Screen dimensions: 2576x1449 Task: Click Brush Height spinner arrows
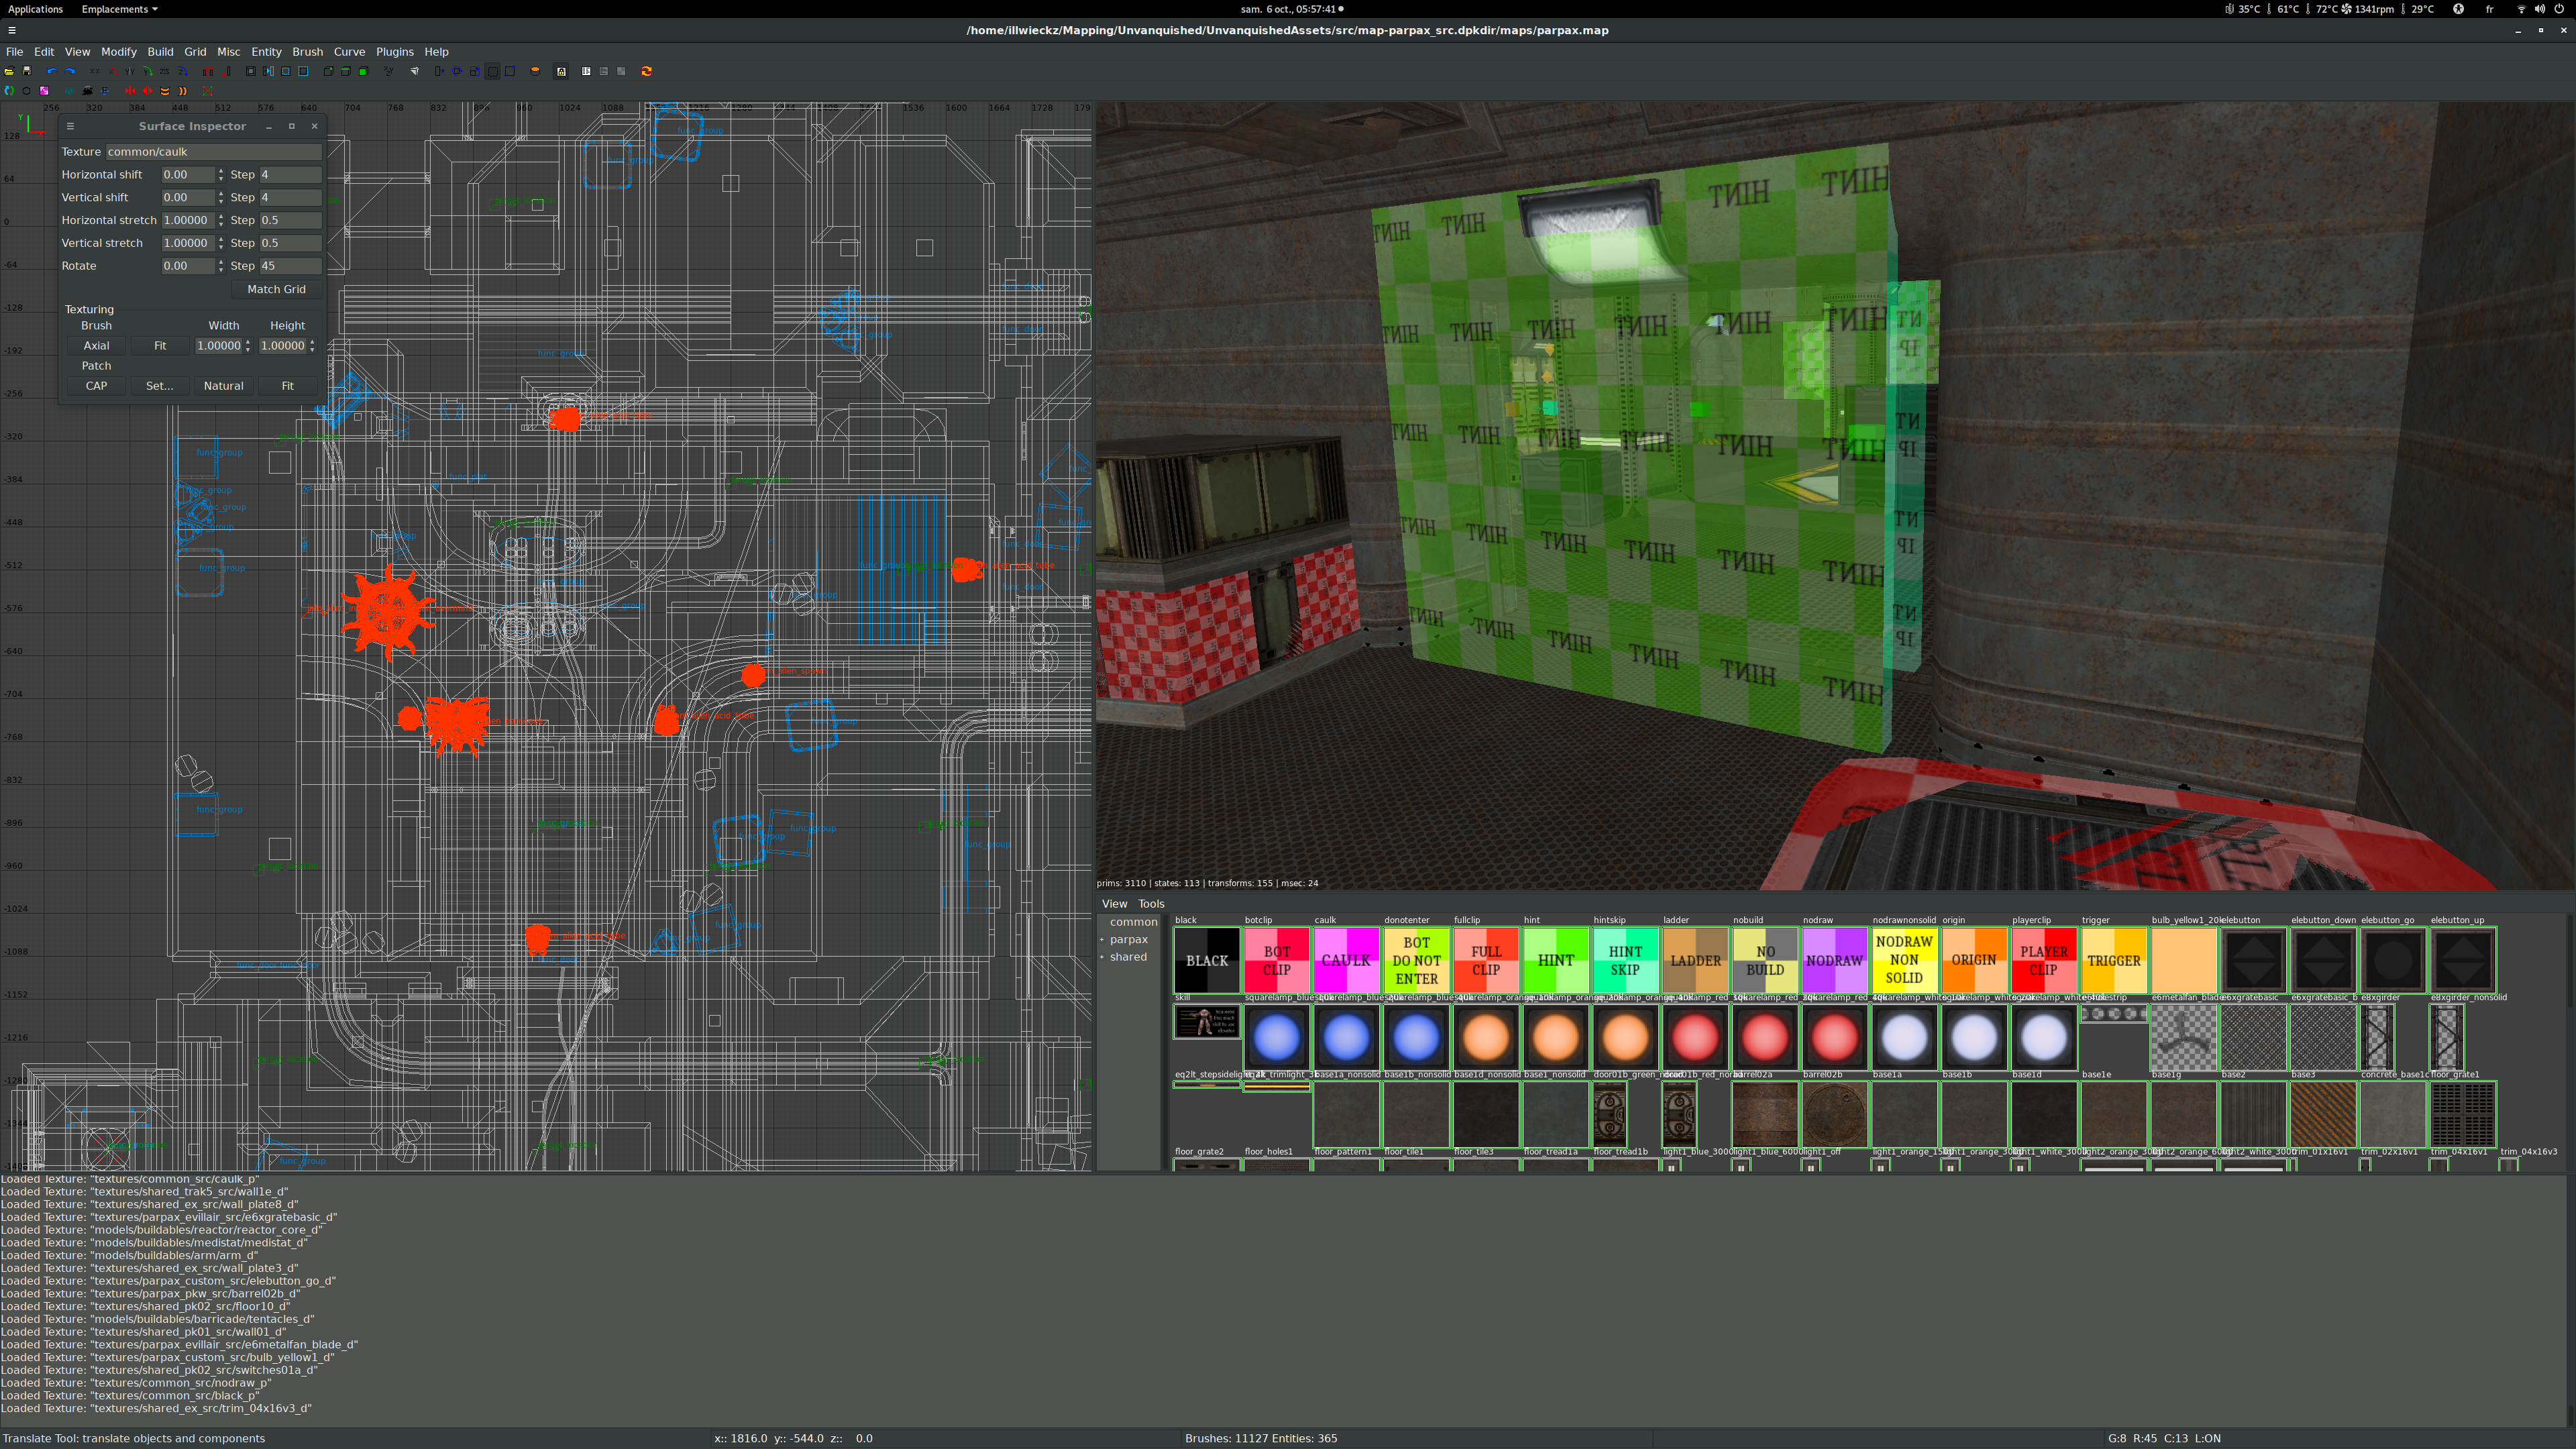tap(312, 346)
